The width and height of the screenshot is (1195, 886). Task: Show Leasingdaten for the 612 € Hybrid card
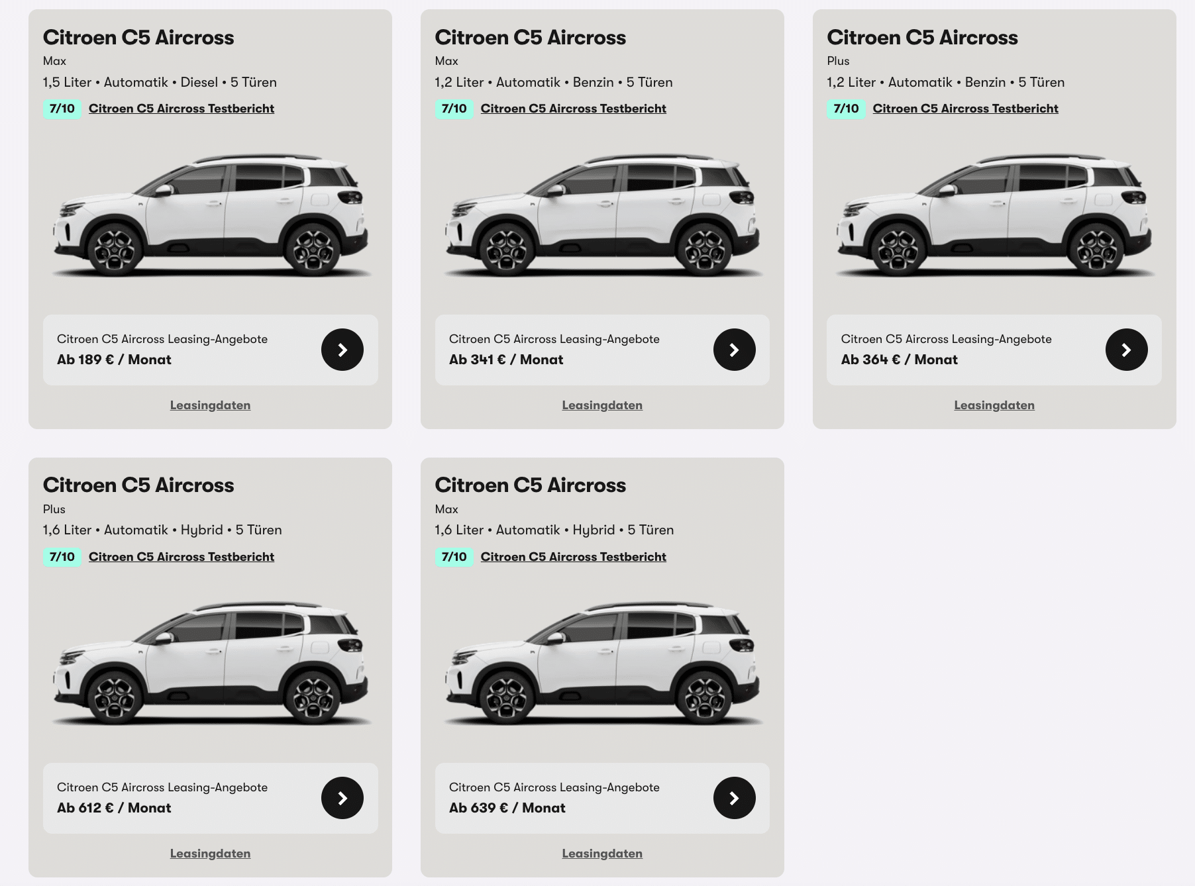[210, 854]
